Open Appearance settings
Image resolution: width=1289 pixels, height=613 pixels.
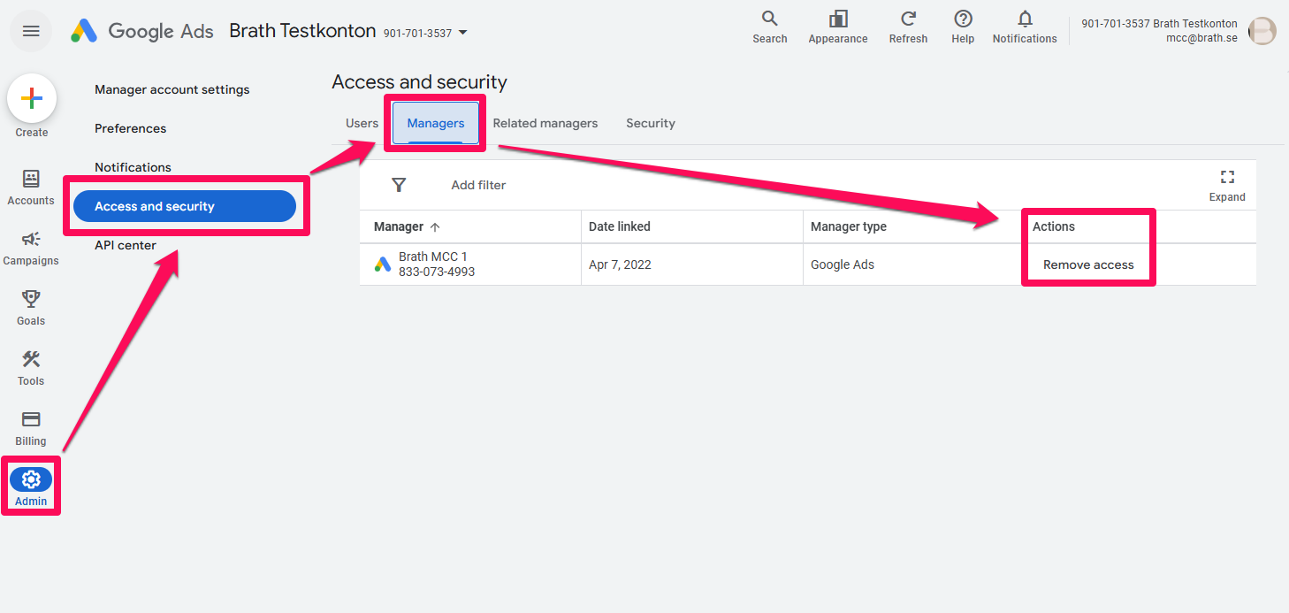(838, 27)
